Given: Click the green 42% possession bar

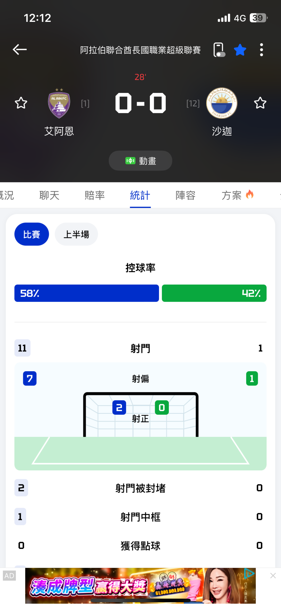Looking at the screenshot, I should (x=214, y=293).
